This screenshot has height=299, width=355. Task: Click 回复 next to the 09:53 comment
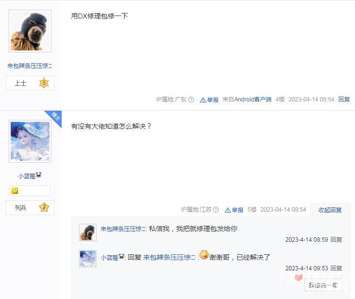pos(336,268)
